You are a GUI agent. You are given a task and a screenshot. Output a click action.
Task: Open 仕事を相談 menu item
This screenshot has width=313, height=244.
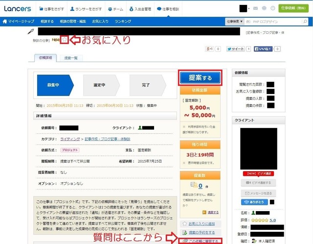(168, 9)
